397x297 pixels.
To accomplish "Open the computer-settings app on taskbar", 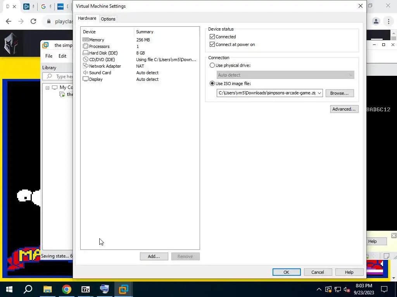I will [x=104, y=289].
